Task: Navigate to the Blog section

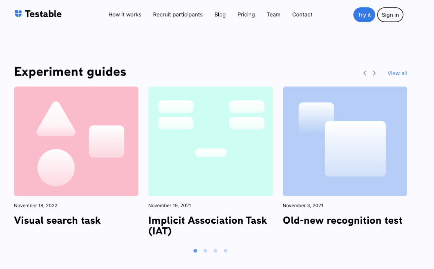Action: [x=220, y=14]
